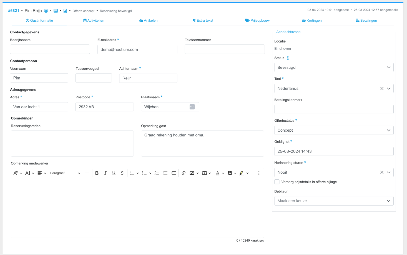
Task: Insert a link using the editor toolbar
Action: (184, 173)
